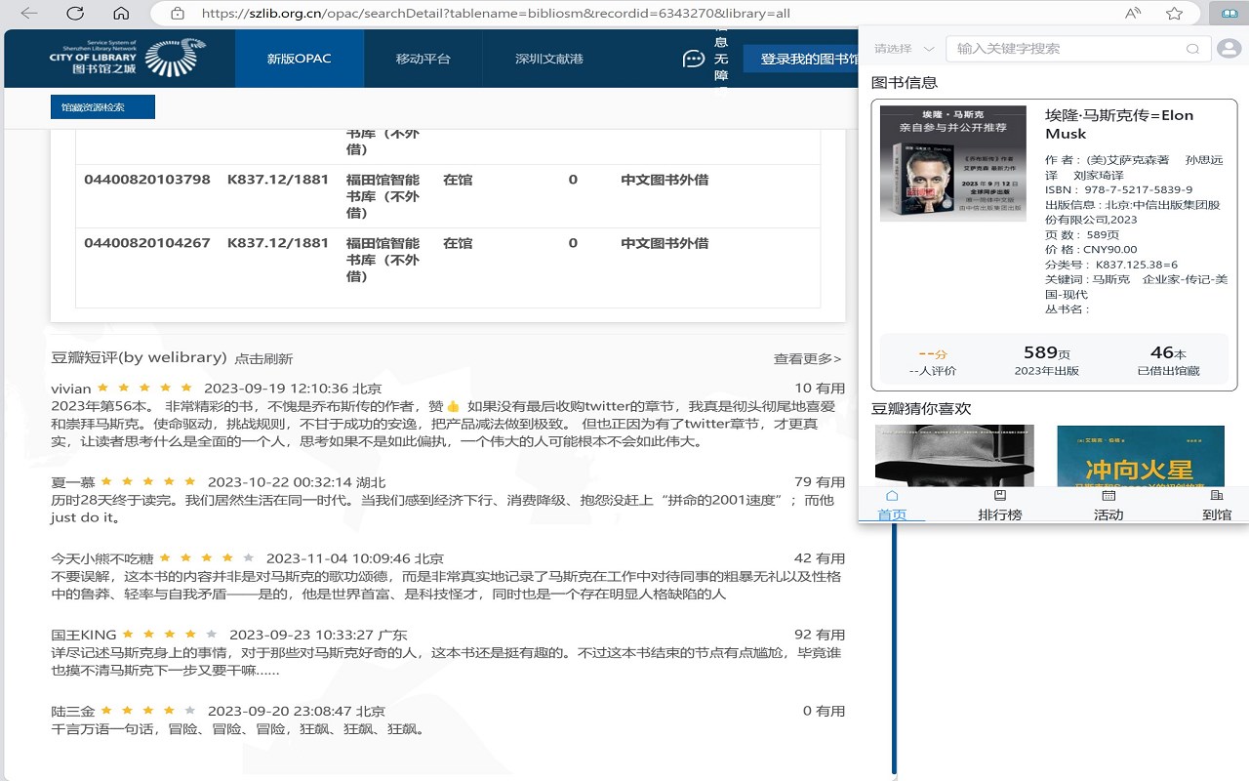Click the --分 人评价 rating stat
Viewport: 1249px width, 781px height.
[933, 360]
